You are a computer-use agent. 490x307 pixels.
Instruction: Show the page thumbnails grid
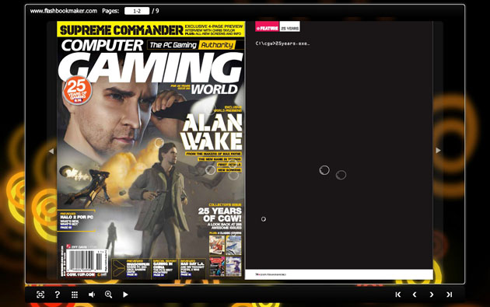tap(75, 295)
